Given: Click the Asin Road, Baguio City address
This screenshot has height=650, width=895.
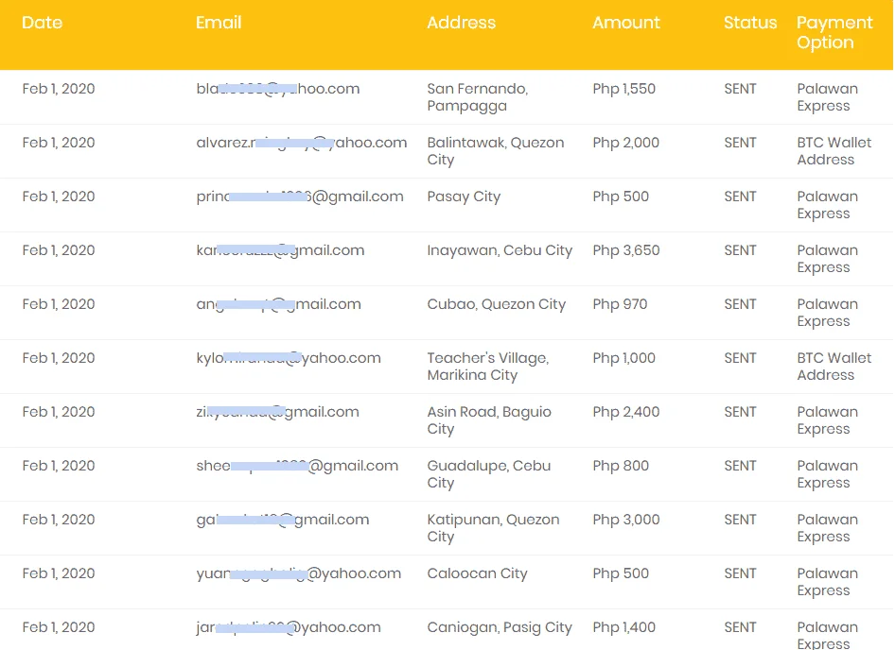Looking at the screenshot, I should tap(489, 420).
